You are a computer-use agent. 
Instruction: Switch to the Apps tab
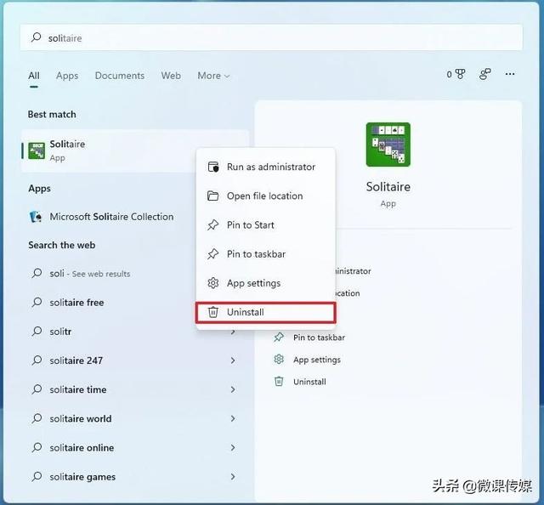(67, 76)
